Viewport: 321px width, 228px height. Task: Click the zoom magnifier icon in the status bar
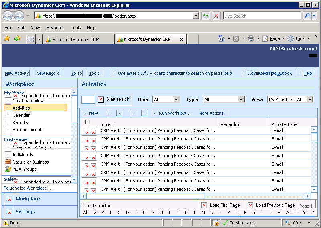point(287,222)
